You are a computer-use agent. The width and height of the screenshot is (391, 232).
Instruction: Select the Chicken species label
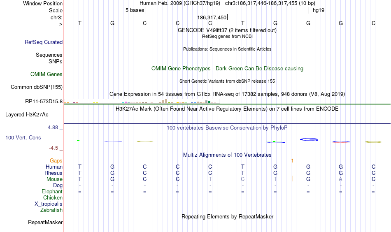pyautogui.click(x=53, y=197)
